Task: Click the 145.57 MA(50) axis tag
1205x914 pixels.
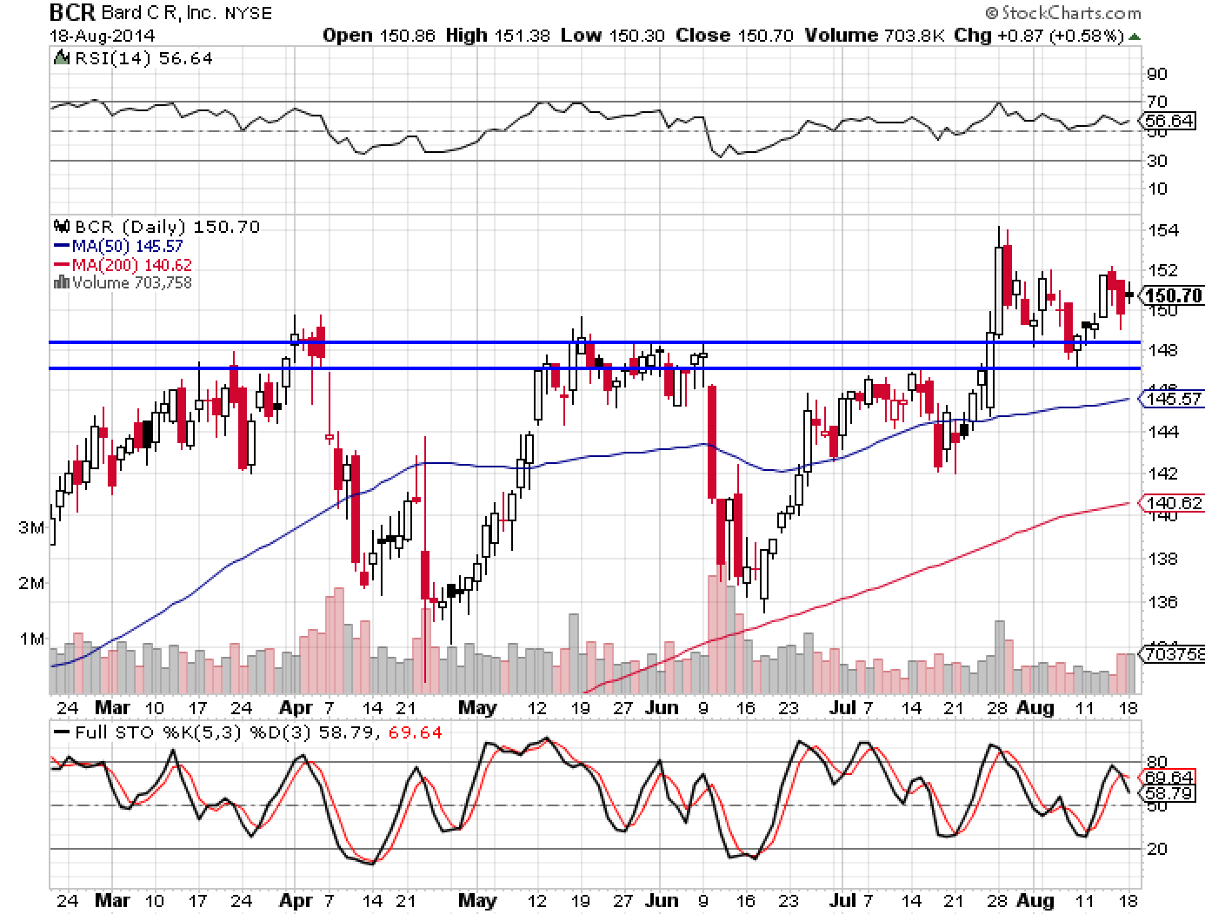Action: tap(1174, 398)
